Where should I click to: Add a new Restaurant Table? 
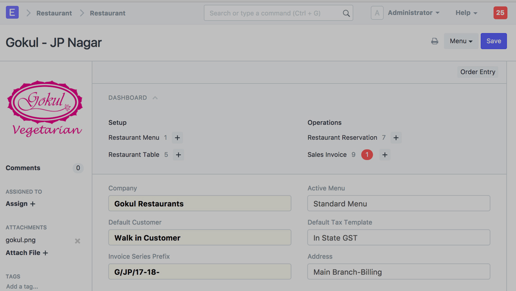pos(178,155)
